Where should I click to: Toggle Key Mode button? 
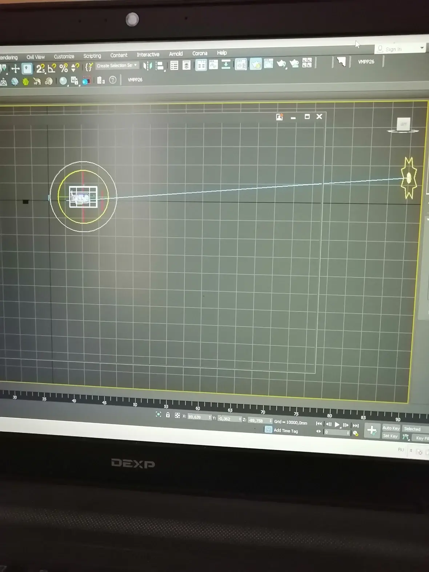[318, 432]
